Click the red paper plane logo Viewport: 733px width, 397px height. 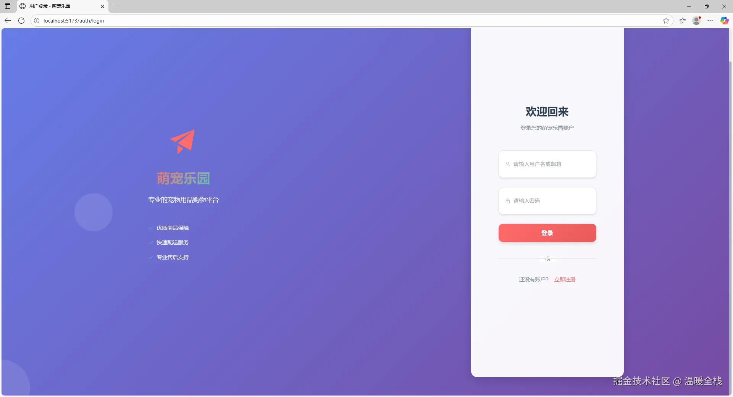coord(183,142)
